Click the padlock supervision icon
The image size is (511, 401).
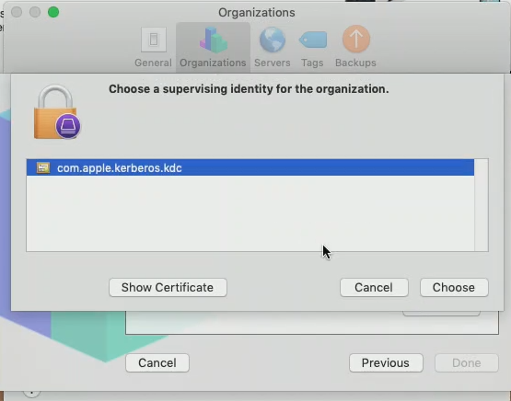(x=57, y=112)
